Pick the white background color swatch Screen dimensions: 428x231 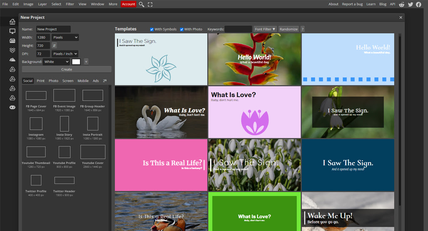tap(76, 62)
